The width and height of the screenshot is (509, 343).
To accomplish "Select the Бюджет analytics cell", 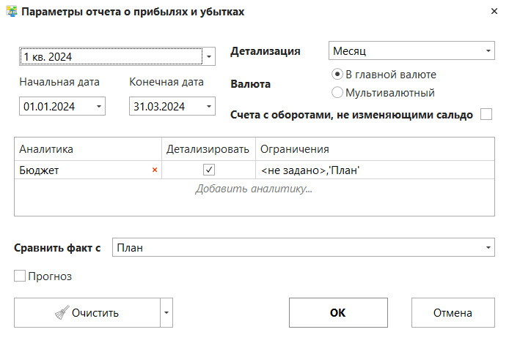I will 81,170.
